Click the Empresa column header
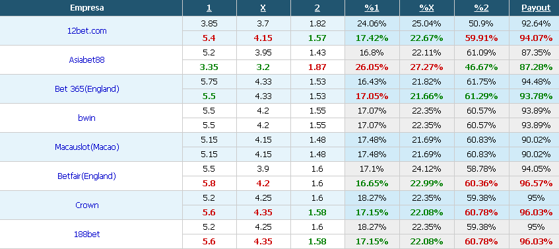559x249 pixels. pos(87,8)
